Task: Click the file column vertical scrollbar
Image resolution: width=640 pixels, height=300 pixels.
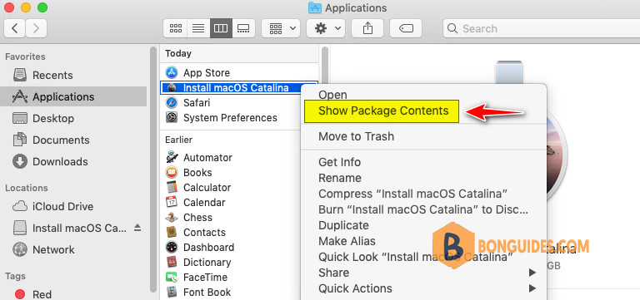Action: [x=325, y=65]
